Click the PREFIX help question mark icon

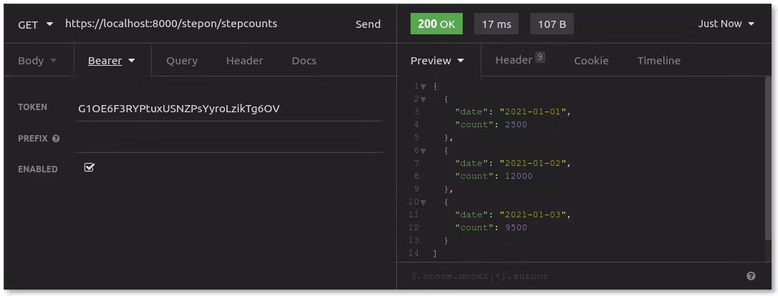click(56, 139)
